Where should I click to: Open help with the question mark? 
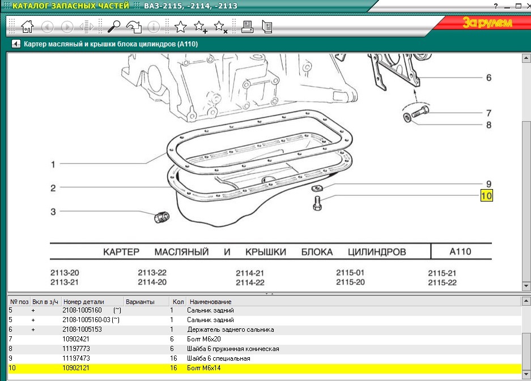[x=496, y=6]
